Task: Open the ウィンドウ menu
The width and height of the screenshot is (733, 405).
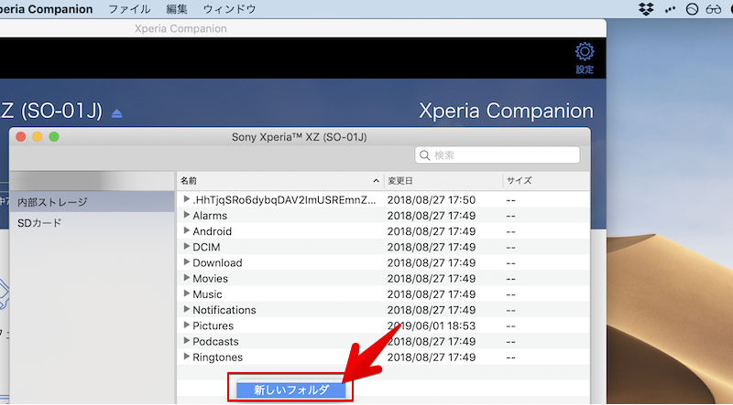Action: pyautogui.click(x=230, y=9)
